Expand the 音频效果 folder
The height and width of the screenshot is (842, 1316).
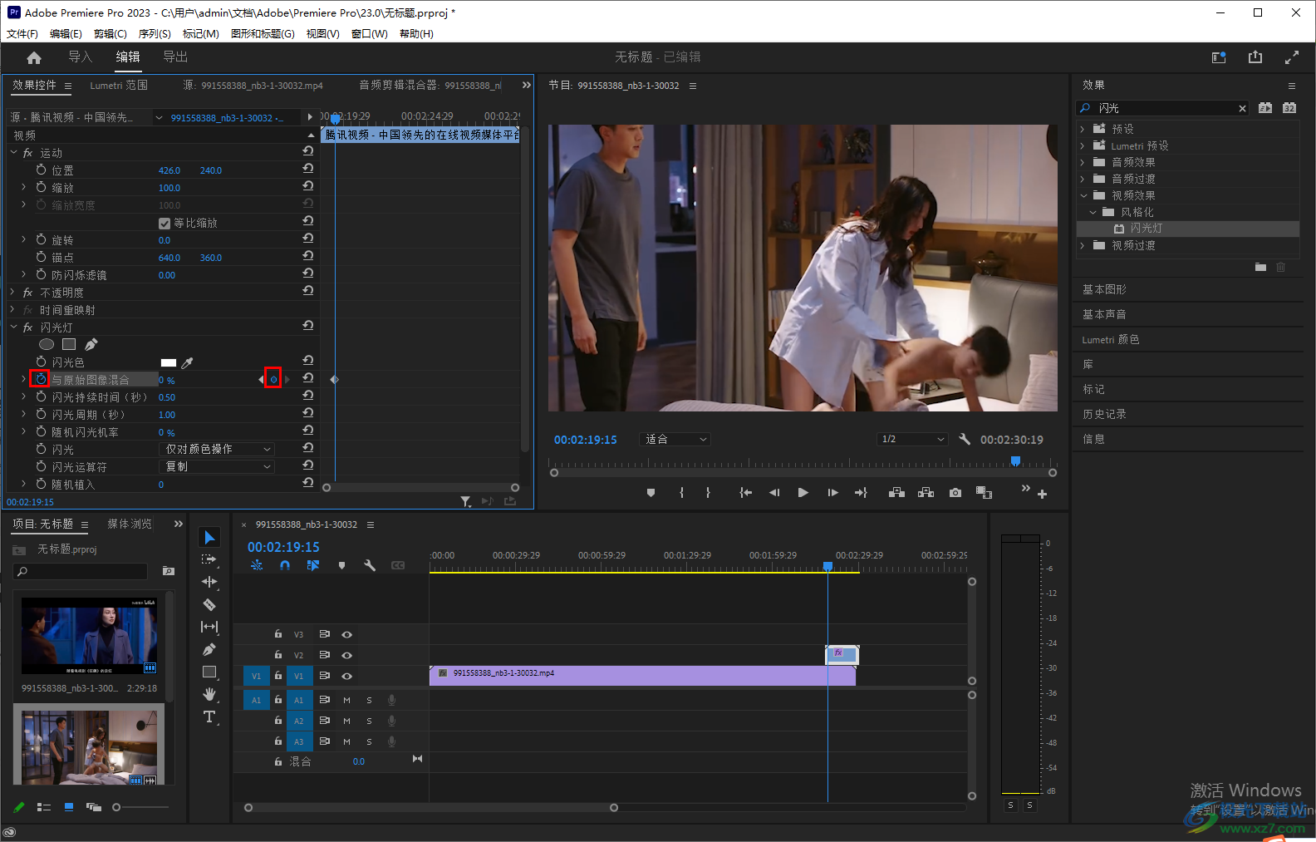(1083, 162)
